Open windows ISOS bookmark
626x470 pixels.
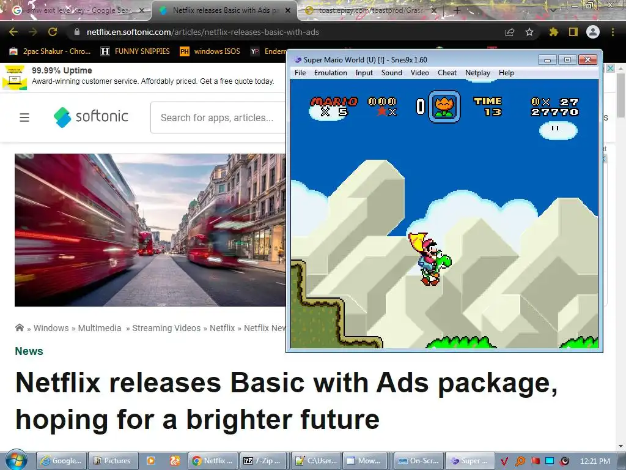click(x=210, y=51)
